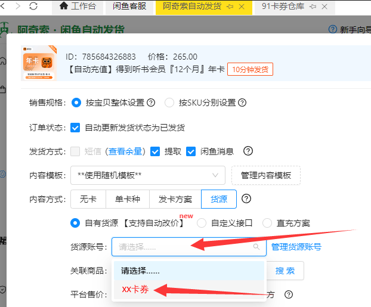This screenshot has width=371, height=307.
Task: Click help icon beside 货源 content mode
Action: pyautogui.click(x=246, y=199)
